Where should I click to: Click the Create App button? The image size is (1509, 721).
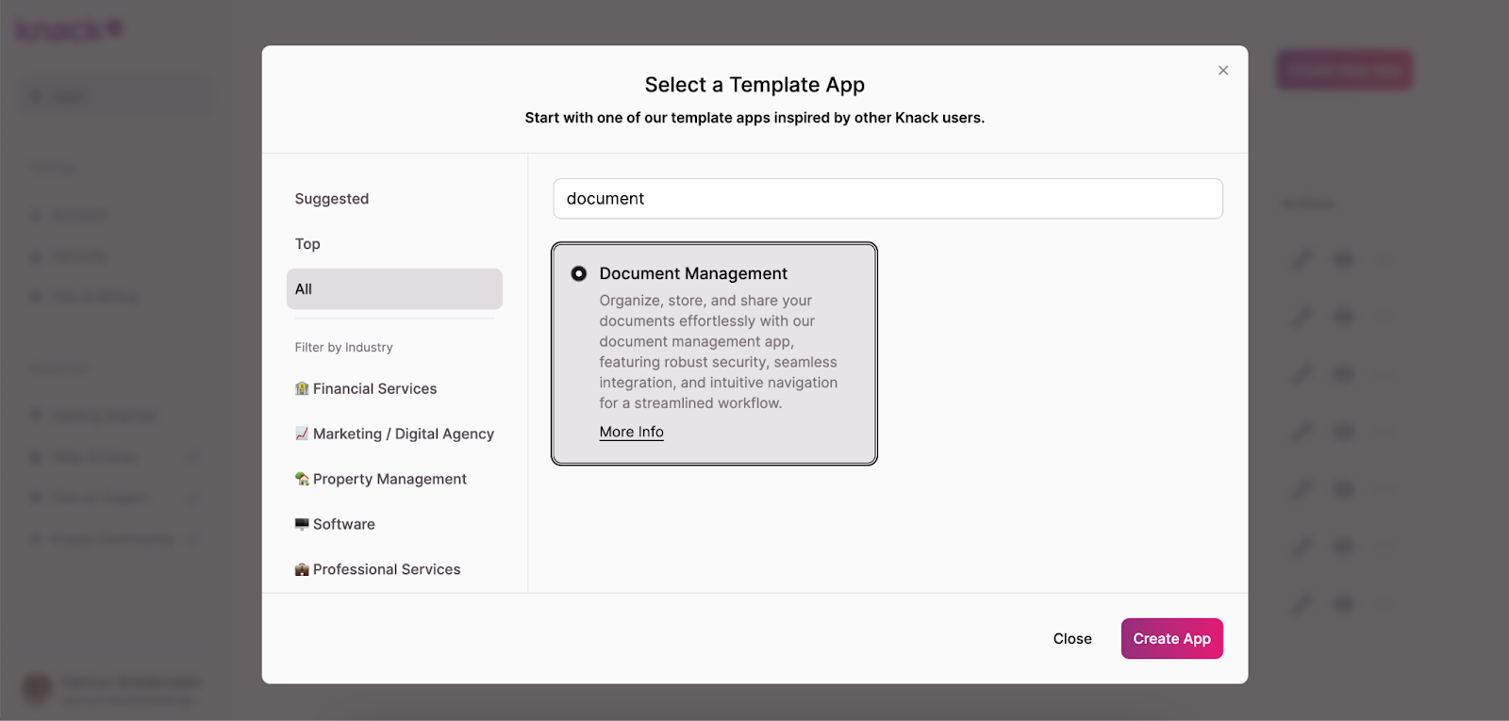coord(1171,638)
